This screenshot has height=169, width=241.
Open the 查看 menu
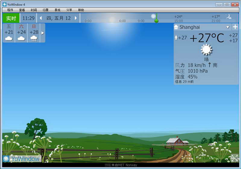click(22, 10)
